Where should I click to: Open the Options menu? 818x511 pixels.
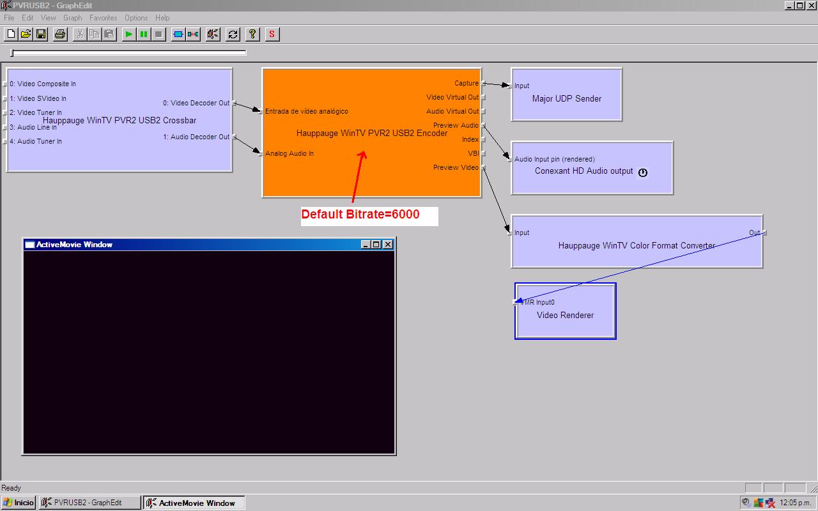pos(136,18)
